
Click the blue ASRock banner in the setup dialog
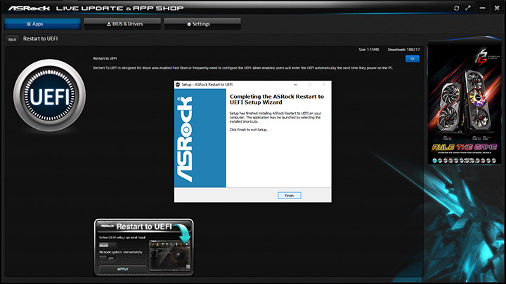[x=200, y=138]
